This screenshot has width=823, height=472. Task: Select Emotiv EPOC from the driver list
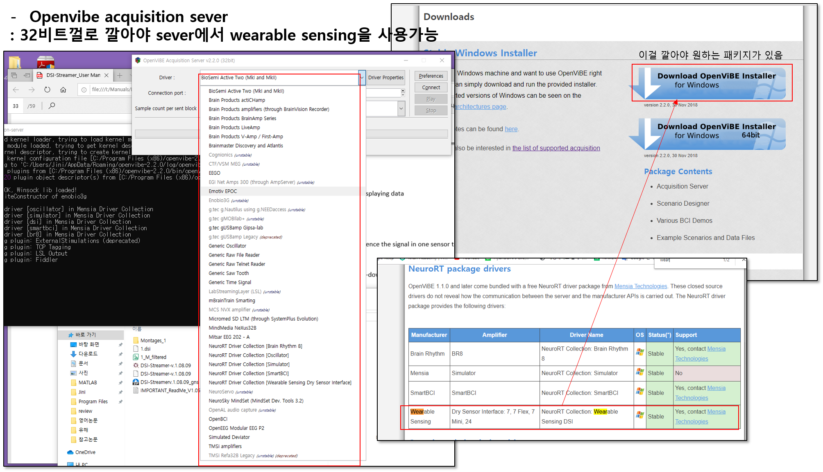coord(223,191)
